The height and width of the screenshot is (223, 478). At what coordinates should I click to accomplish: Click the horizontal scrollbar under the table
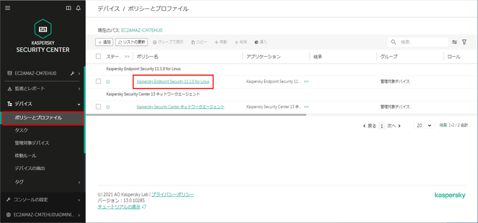pos(196,115)
